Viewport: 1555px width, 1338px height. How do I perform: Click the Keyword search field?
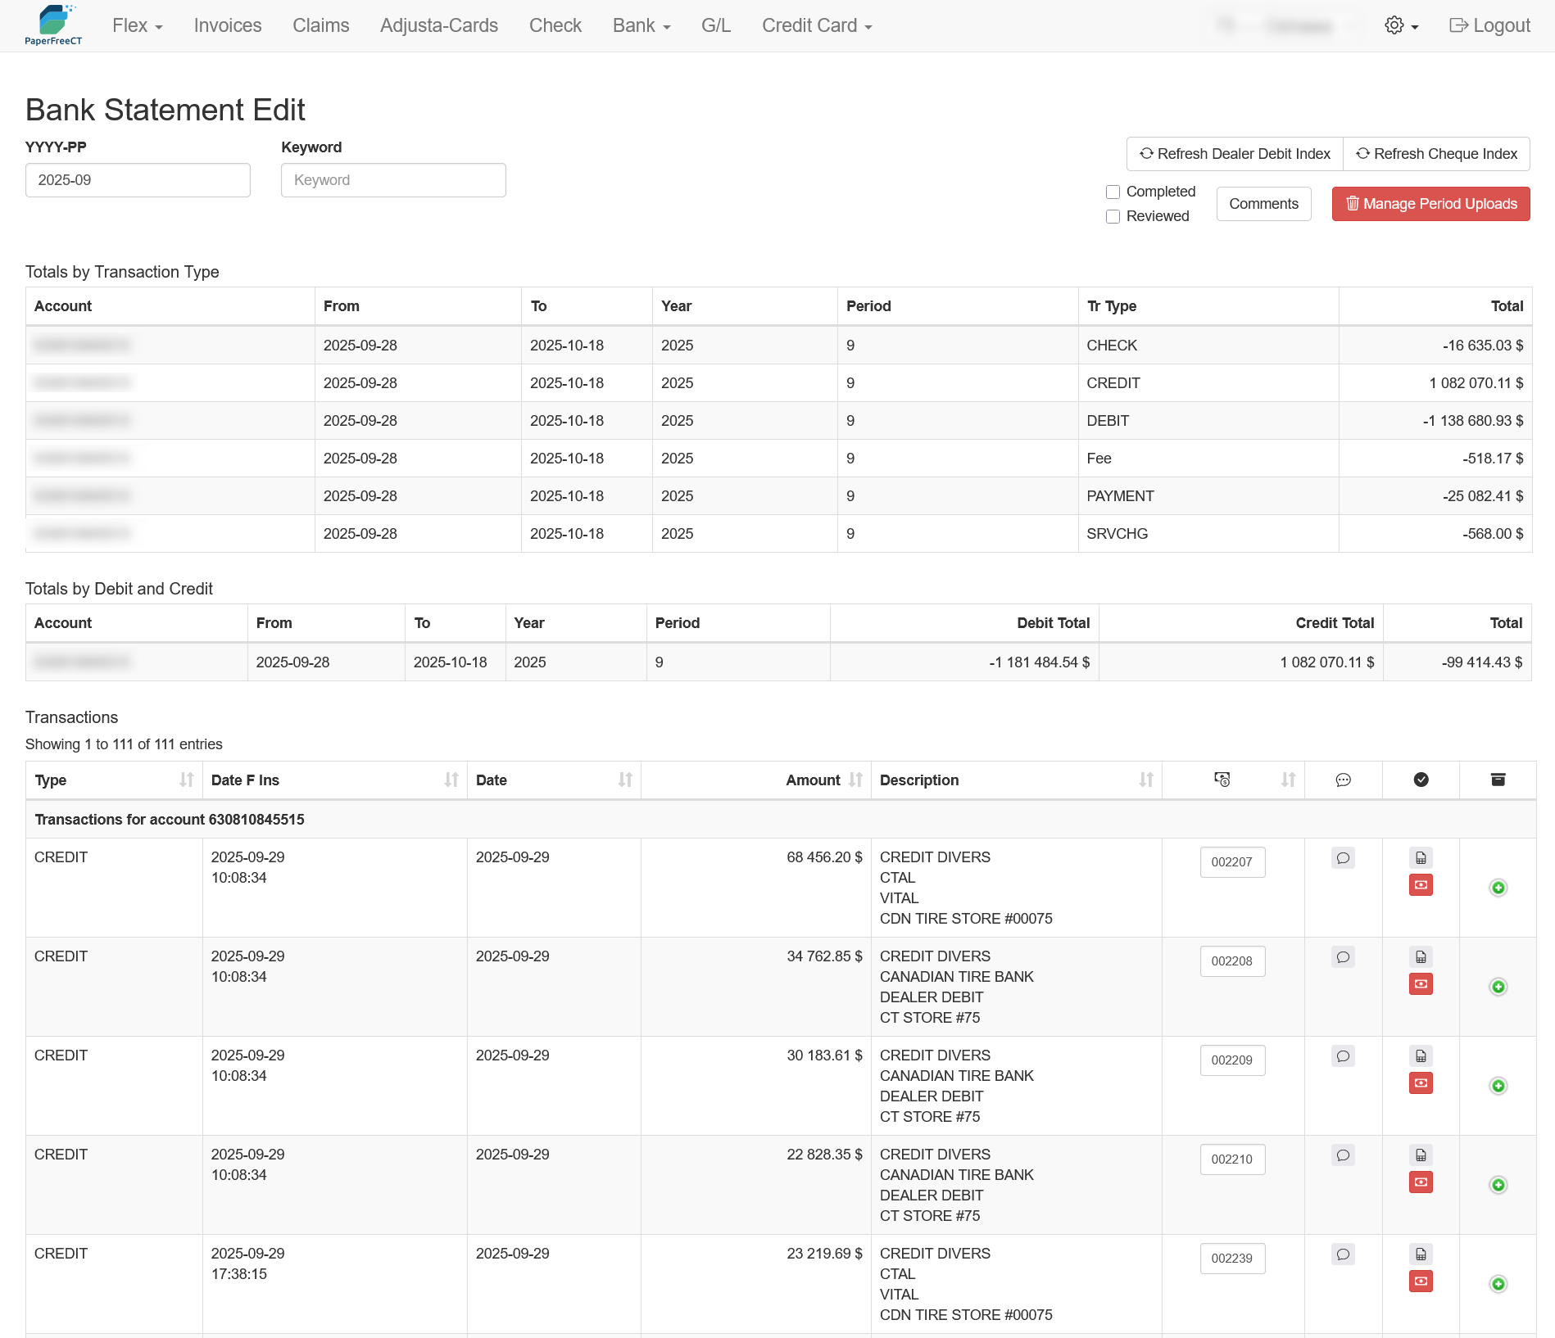393,180
